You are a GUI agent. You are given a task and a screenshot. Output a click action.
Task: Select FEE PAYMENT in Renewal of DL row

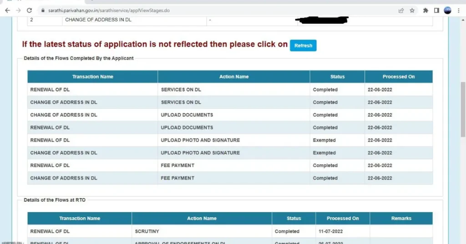pyautogui.click(x=177, y=166)
